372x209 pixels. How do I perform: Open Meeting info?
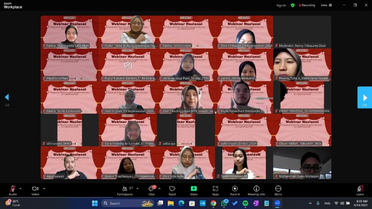click(x=256, y=189)
